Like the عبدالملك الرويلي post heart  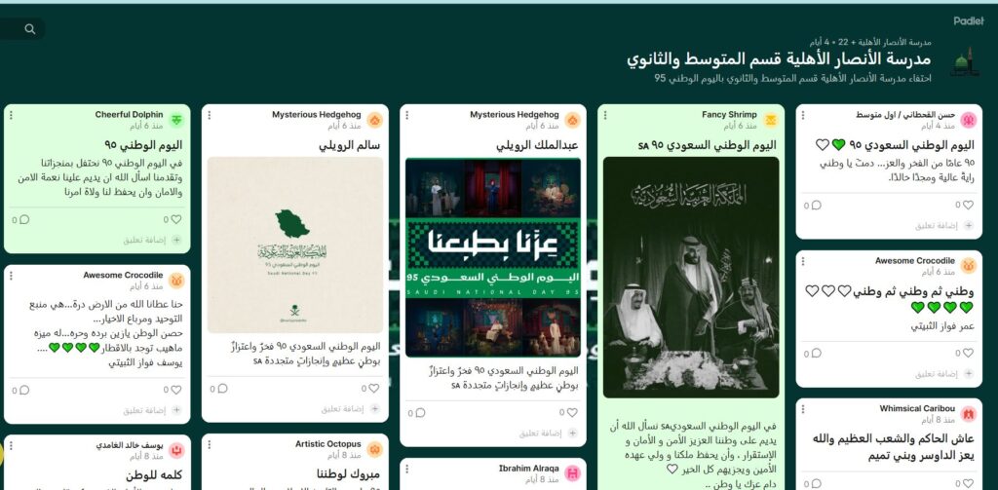click(x=572, y=413)
